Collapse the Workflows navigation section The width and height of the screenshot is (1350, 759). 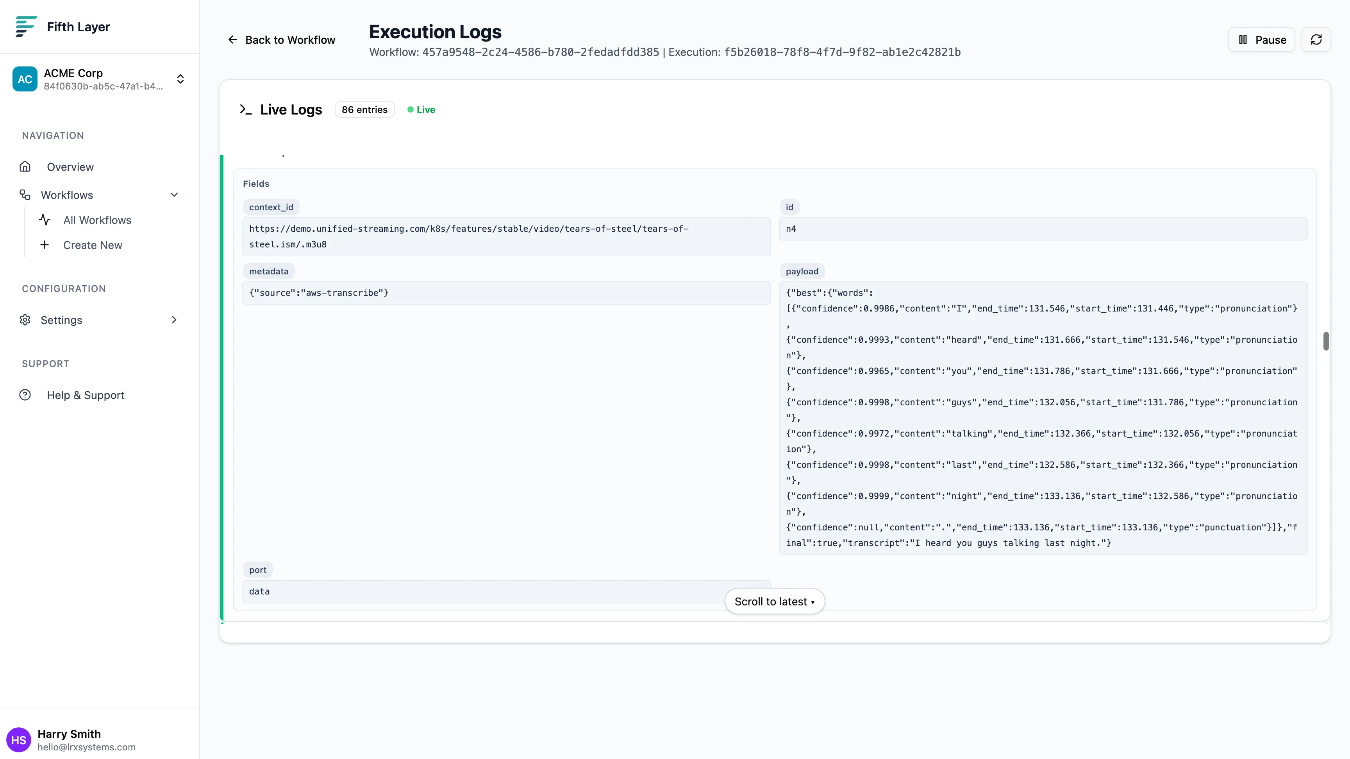[174, 195]
